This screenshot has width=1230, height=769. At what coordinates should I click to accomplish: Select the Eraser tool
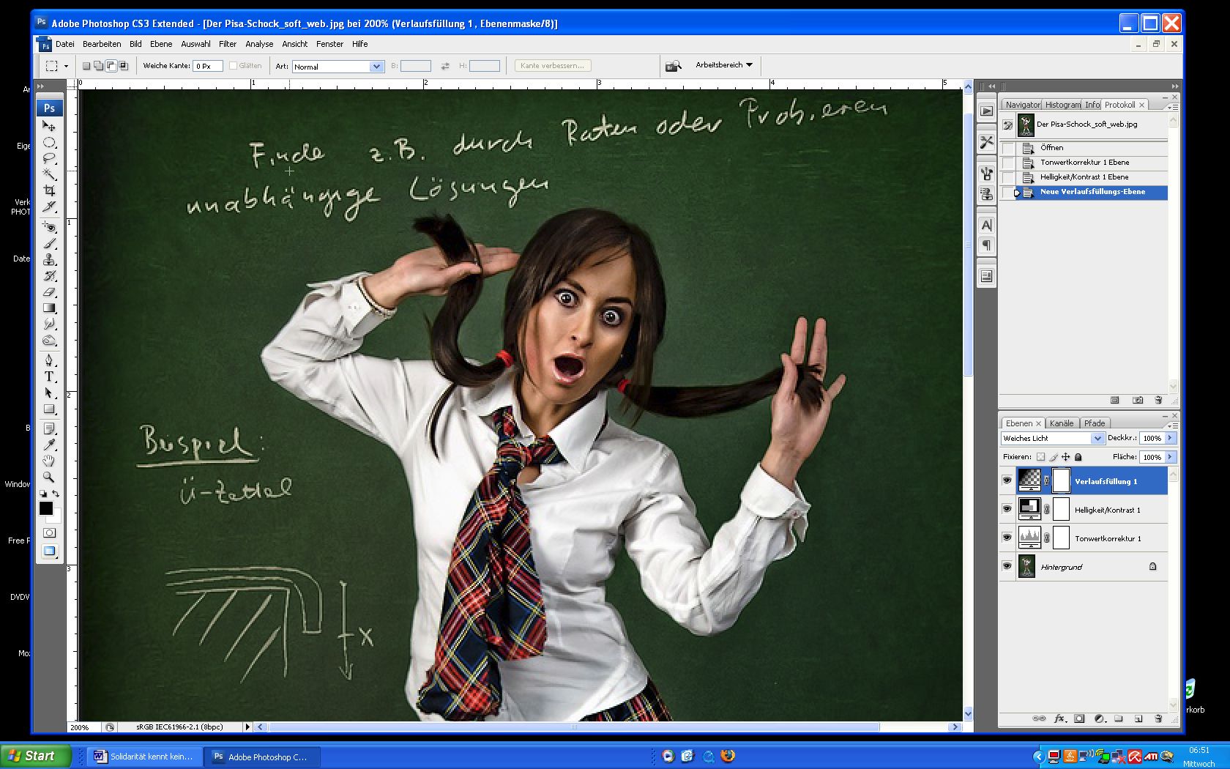49,291
